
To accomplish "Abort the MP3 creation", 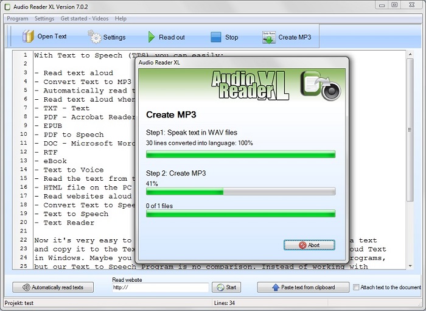I will coord(309,245).
